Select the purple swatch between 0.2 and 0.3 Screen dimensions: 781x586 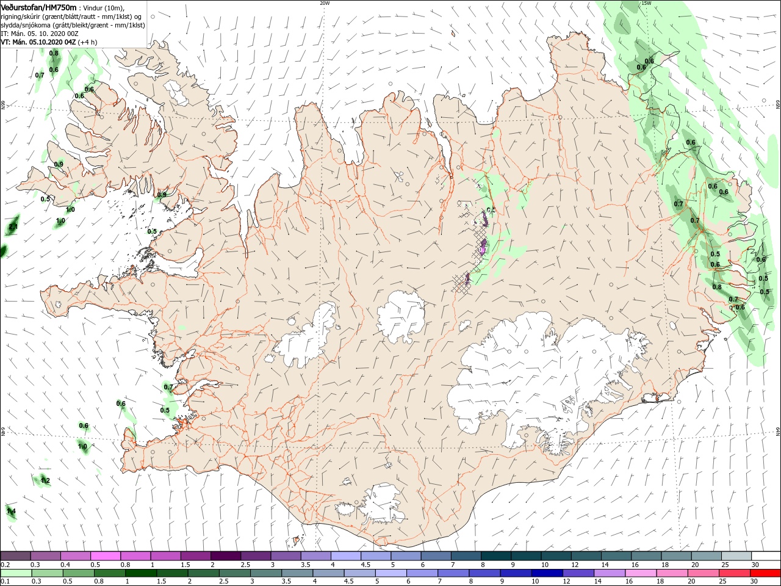click(16, 556)
